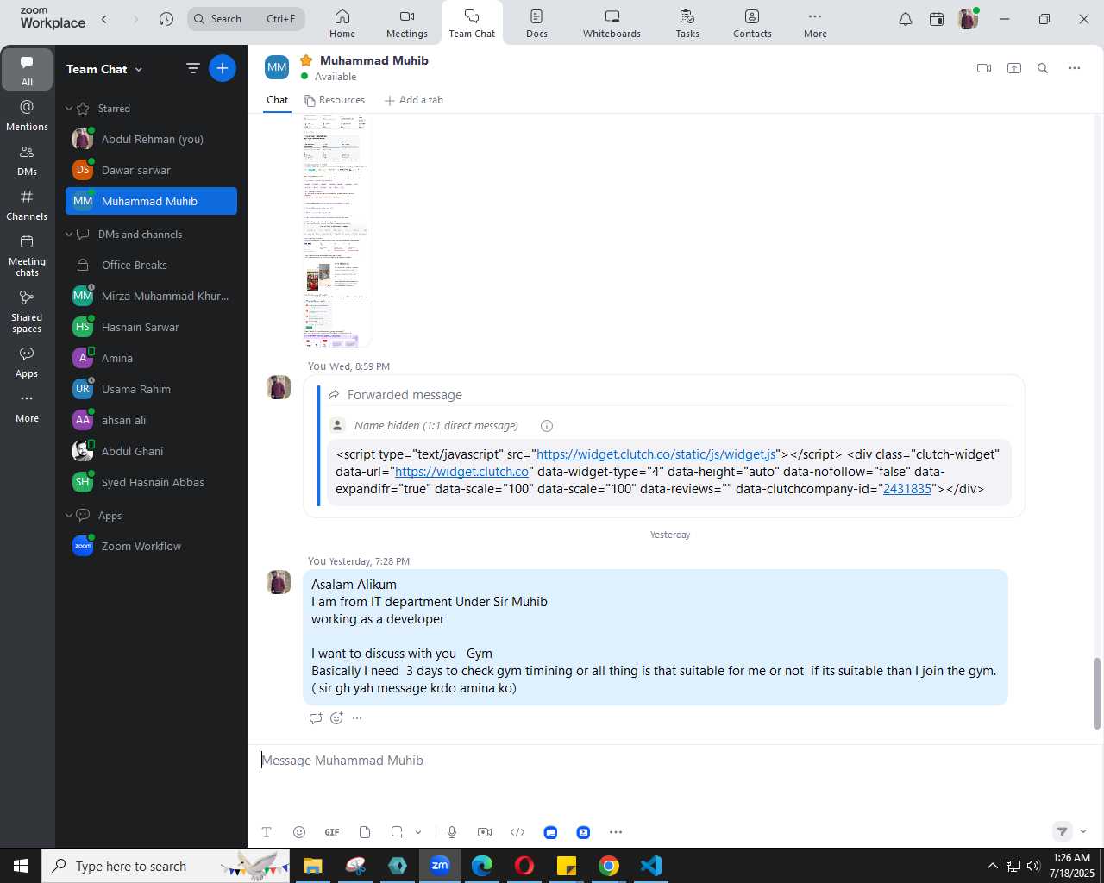The height and width of the screenshot is (883, 1104).
Task: Open the widget.clutch.co/static/js/widget.js link
Action: [656, 454]
